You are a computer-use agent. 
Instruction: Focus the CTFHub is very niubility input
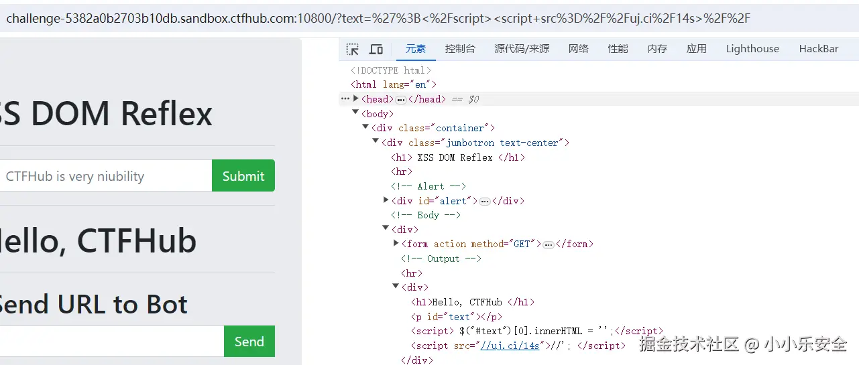coord(106,175)
